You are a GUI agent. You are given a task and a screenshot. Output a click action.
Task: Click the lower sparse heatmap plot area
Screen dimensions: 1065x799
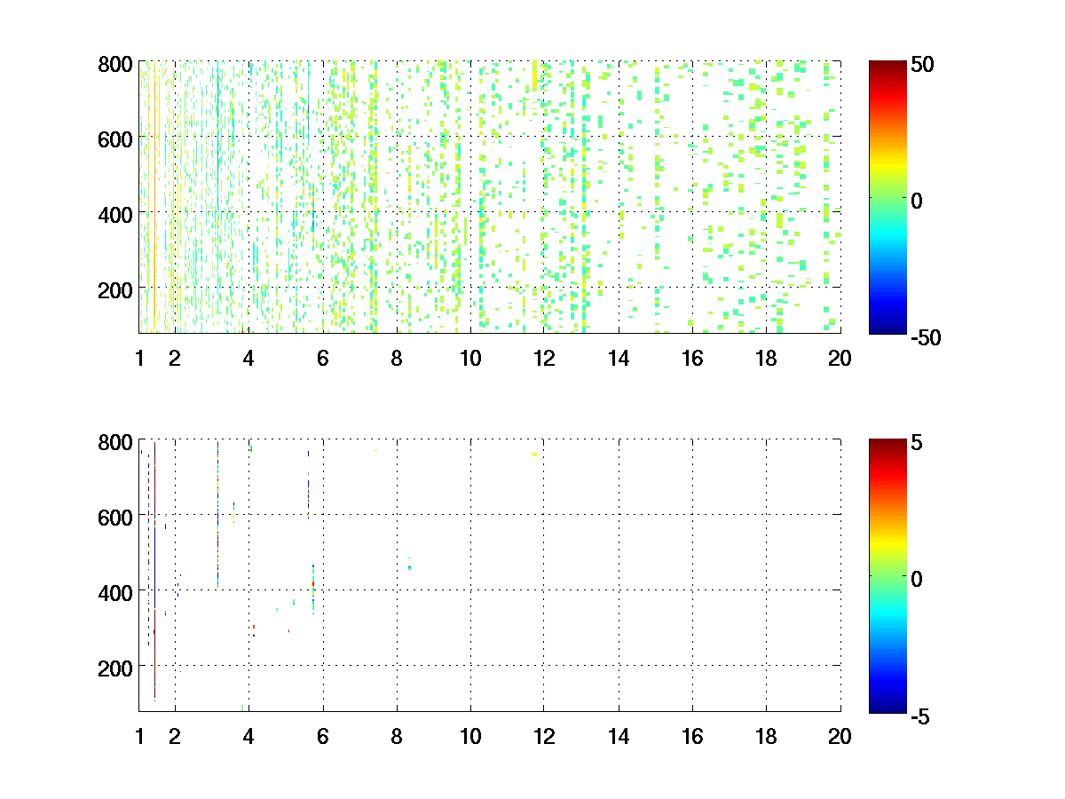[490, 574]
